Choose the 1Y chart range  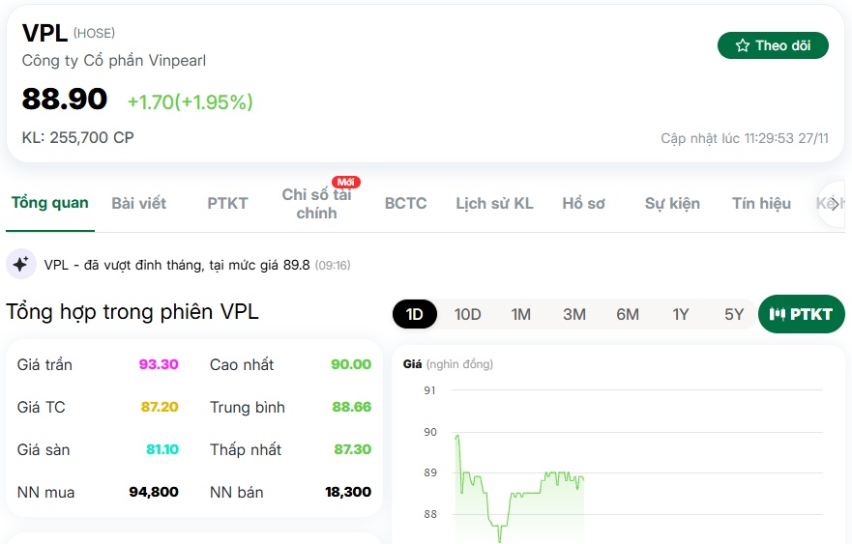[681, 314]
